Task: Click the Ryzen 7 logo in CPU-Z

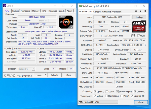Action: (66, 22)
